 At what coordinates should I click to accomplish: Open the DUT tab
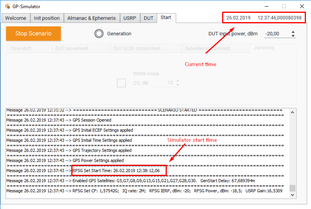tap(148, 18)
